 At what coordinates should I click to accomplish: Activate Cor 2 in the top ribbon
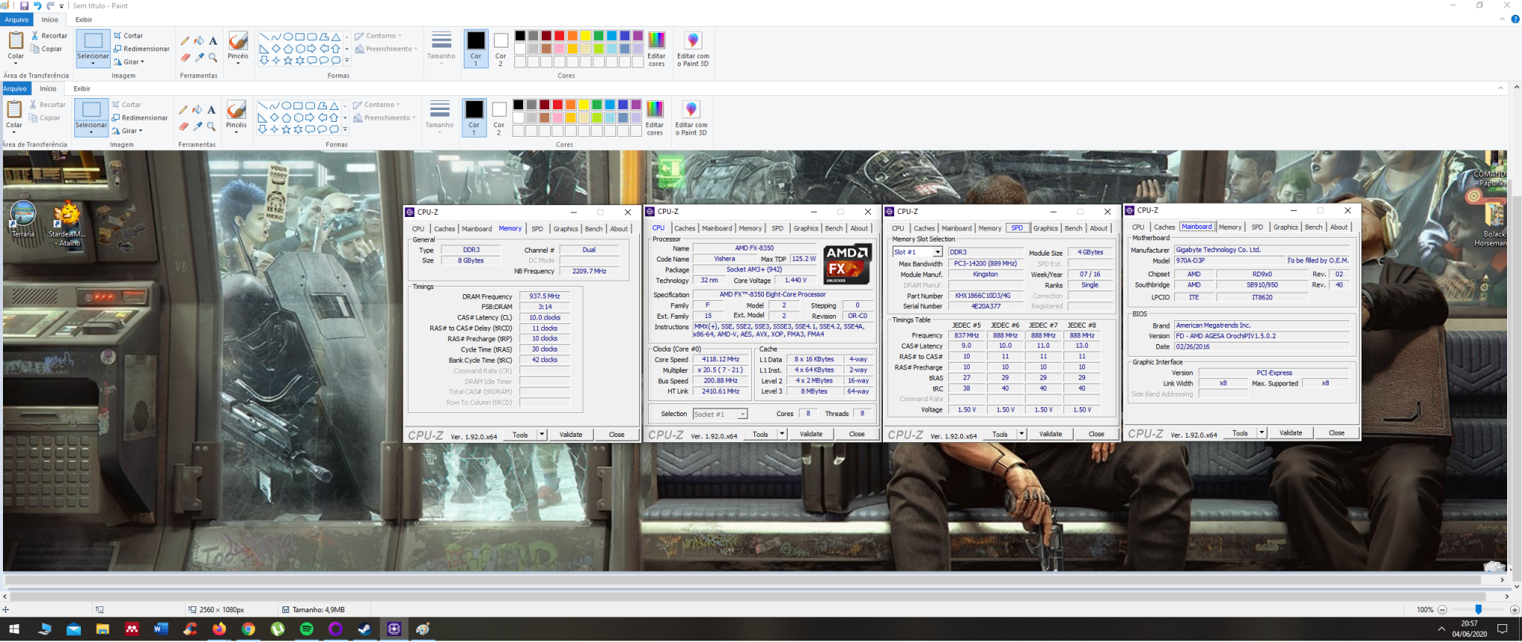[x=501, y=48]
